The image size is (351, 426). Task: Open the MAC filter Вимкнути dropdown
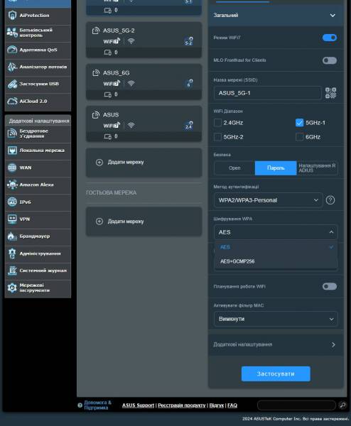pos(276,319)
